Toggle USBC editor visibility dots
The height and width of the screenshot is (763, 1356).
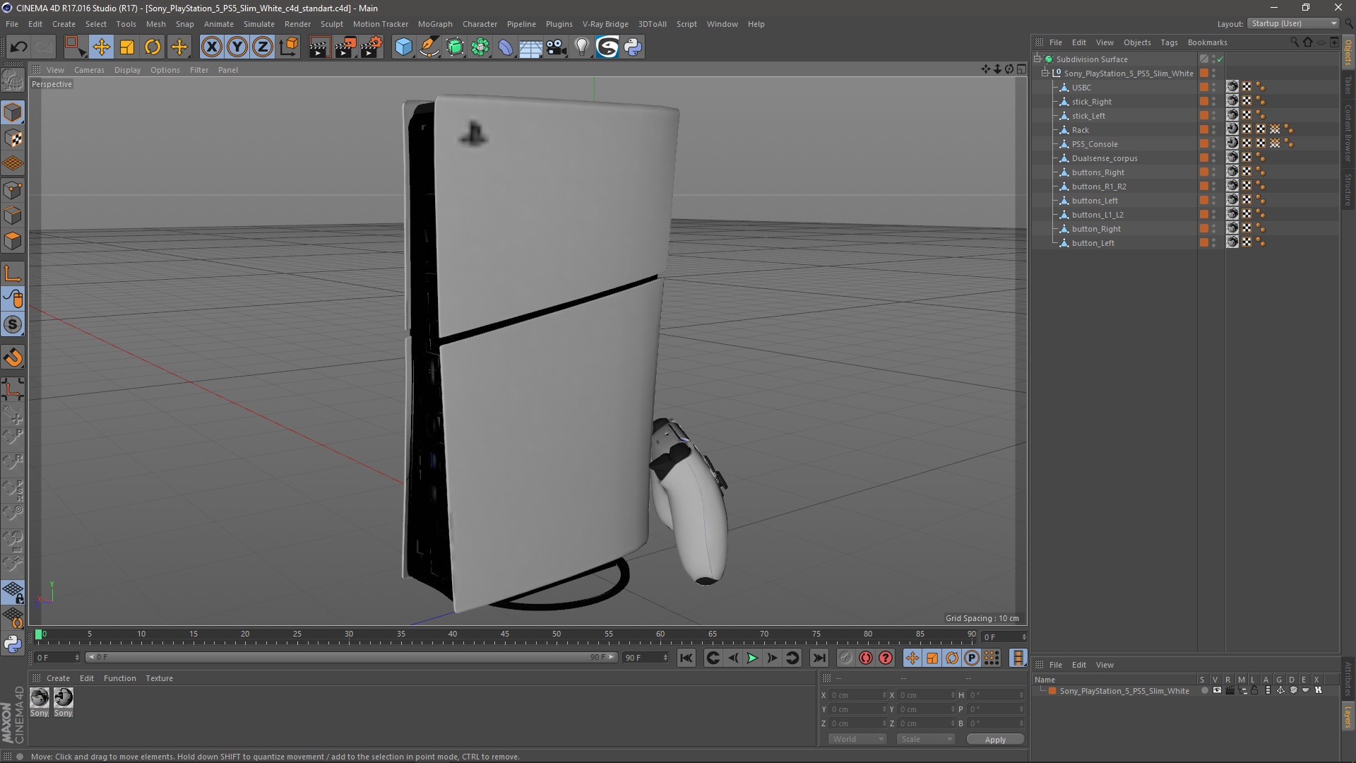click(x=1214, y=88)
